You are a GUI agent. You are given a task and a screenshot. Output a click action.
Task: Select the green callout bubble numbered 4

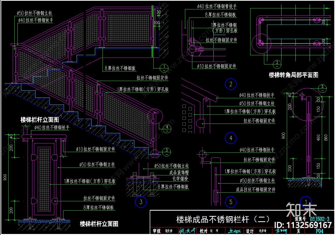167,128
